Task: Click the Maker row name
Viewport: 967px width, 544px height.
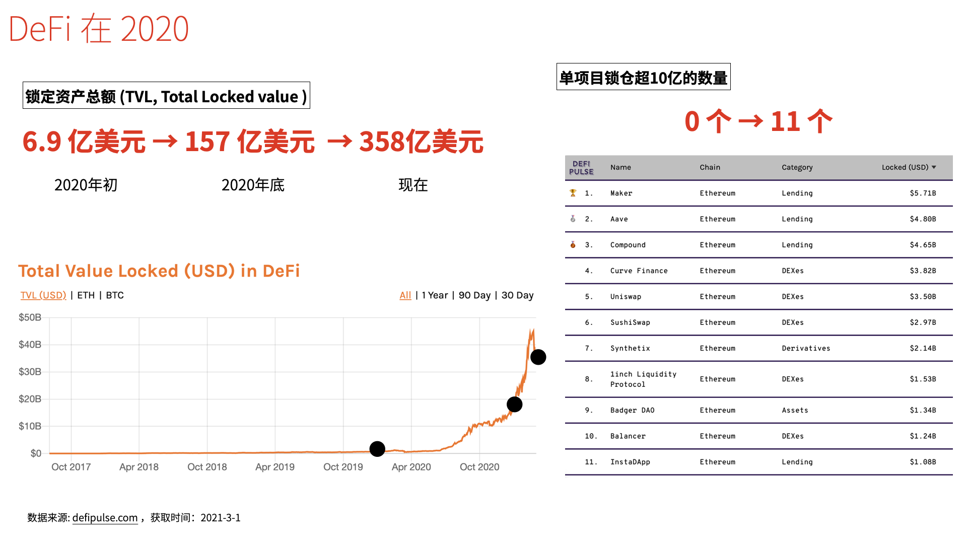Action: click(x=621, y=193)
